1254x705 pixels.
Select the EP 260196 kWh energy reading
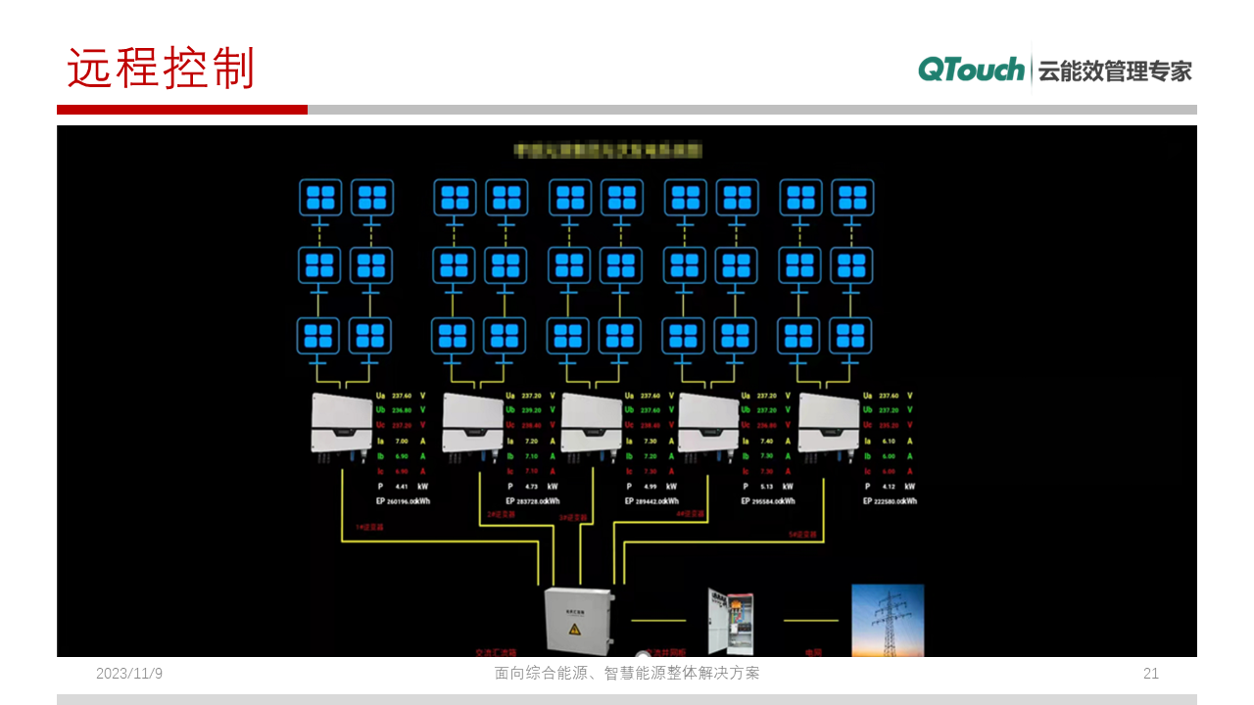(x=404, y=501)
